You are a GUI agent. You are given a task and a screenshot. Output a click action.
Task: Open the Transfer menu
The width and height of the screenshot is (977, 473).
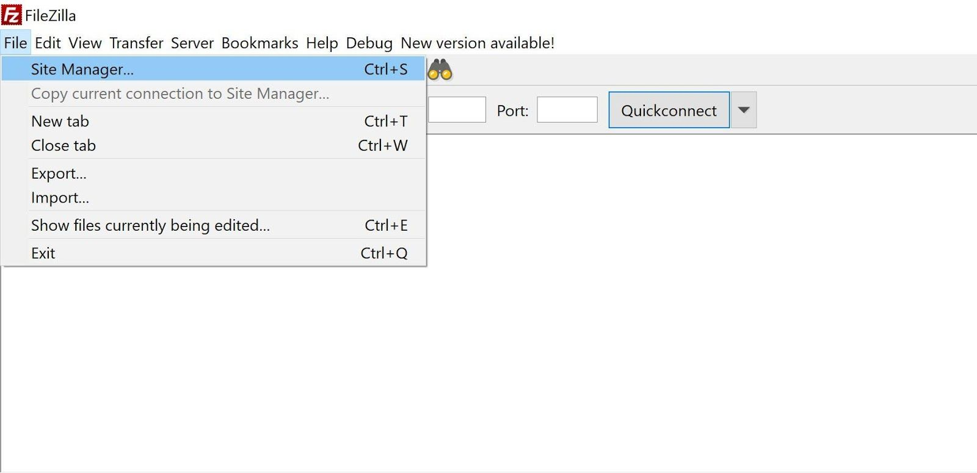(x=136, y=43)
